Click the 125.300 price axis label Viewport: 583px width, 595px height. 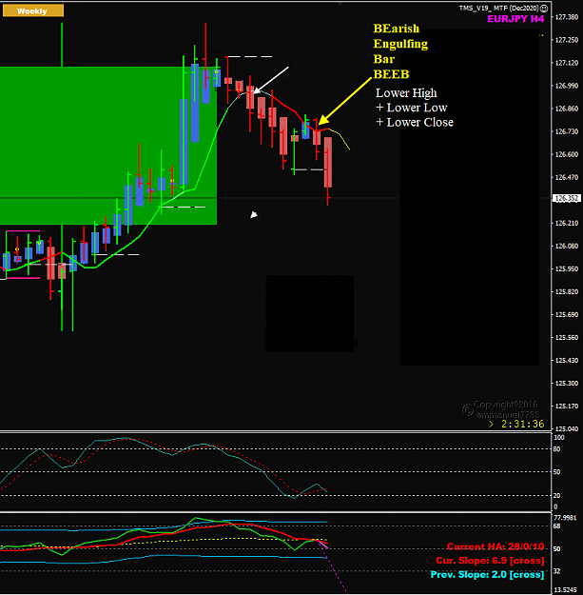click(x=567, y=384)
